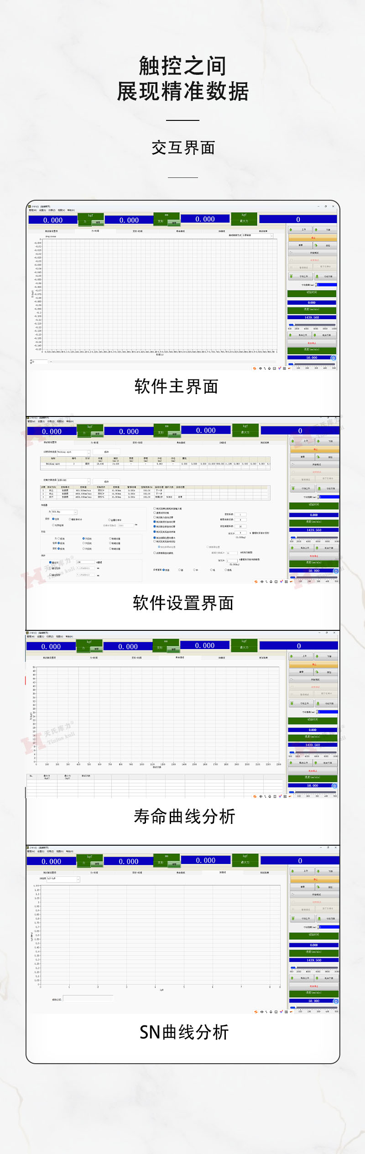365x1154 pixels.
Task: Click the 清零 button under the kgf 力 display in the top window
Action: (98, 223)
